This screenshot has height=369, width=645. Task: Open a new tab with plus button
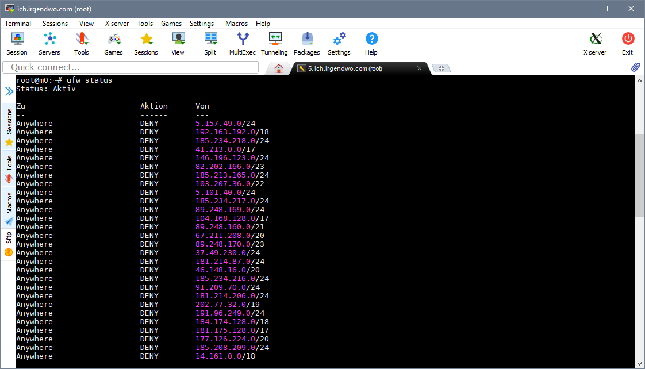441,68
